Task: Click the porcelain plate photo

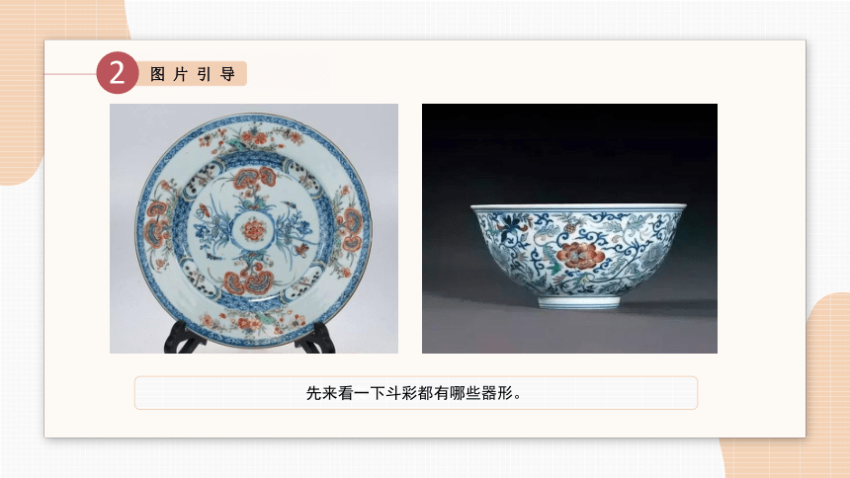Action: click(x=254, y=228)
